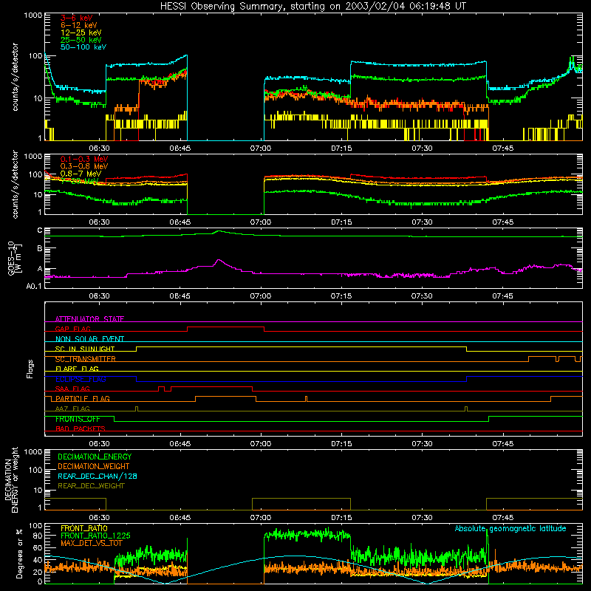Screen dimensions: 591x591
Task: Select the 3-6 keV legend label
Action: [x=76, y=18]
